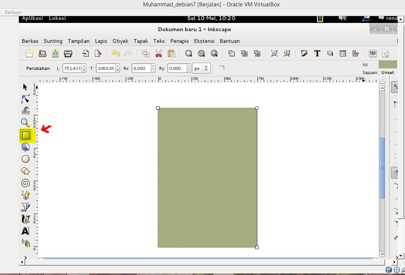Increase Rx value with the stepper arrow
This screenshot has width=405, height=275.
pos(154,66)
